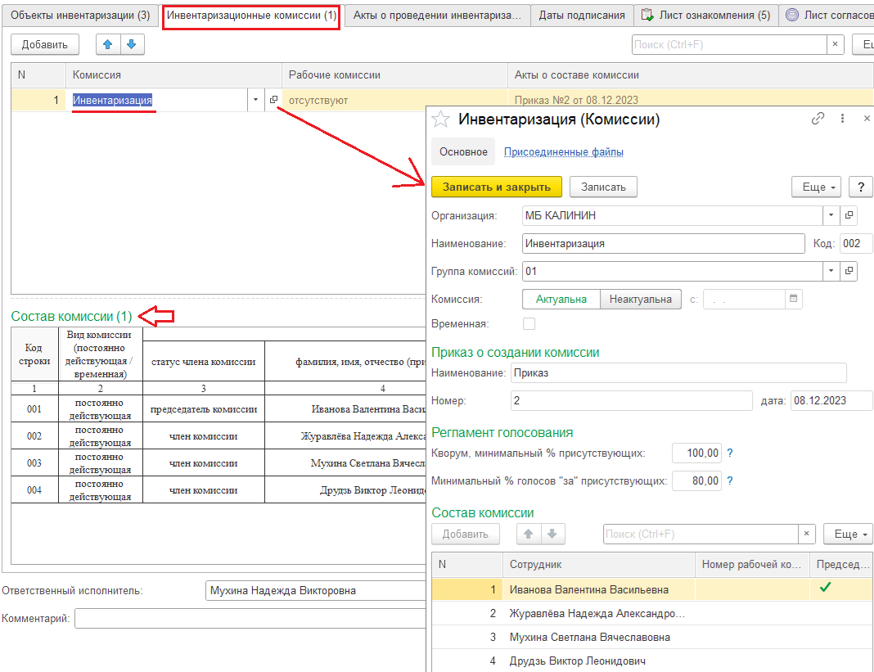Focus the Ответственный исполнитель field
Image resolution: width=874 pixels, height=672 pixels.
(316, 591)
